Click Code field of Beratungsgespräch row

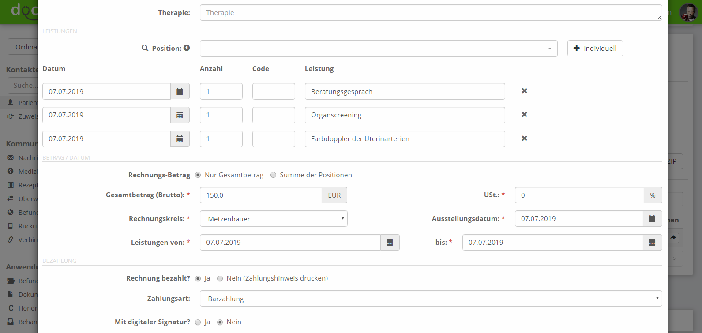[x=274, y=91]
